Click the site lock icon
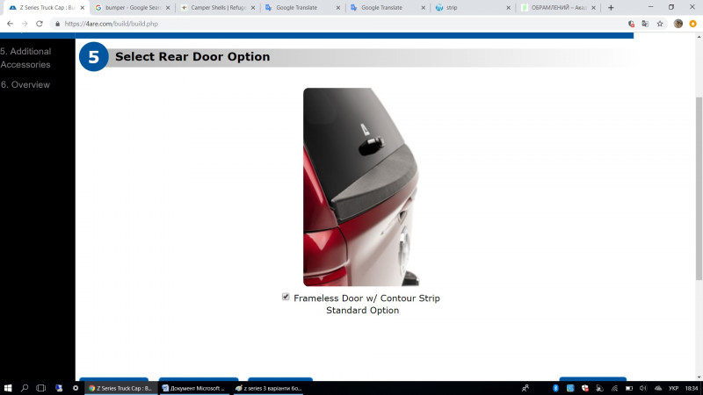This screenshot has height=395, width=703. [57, 24]
